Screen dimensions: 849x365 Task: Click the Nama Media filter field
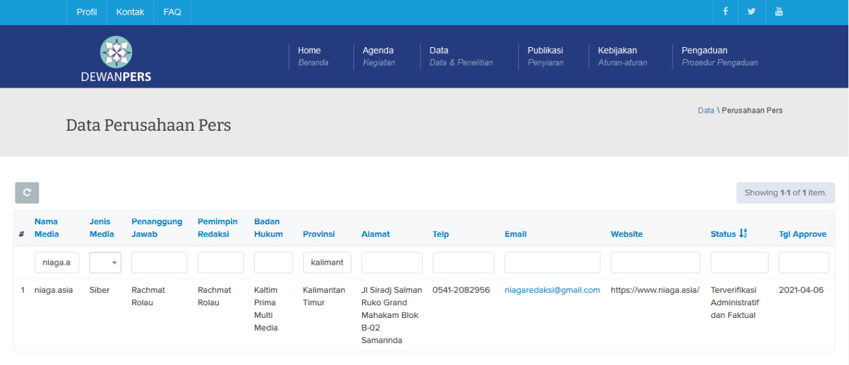[x=56, y=263]
